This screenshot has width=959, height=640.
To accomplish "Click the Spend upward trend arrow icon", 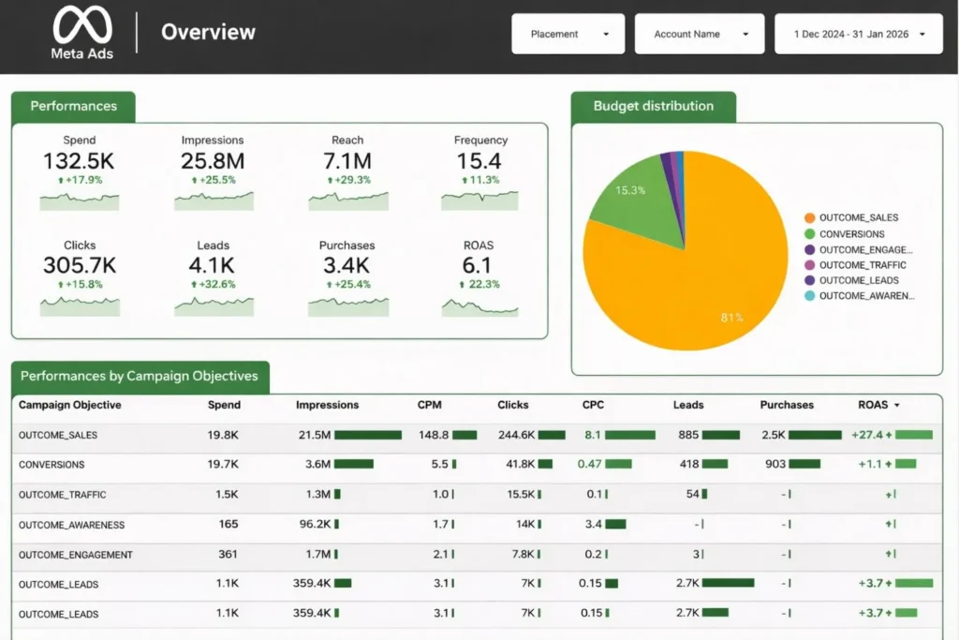I will [x=62, y=180].
